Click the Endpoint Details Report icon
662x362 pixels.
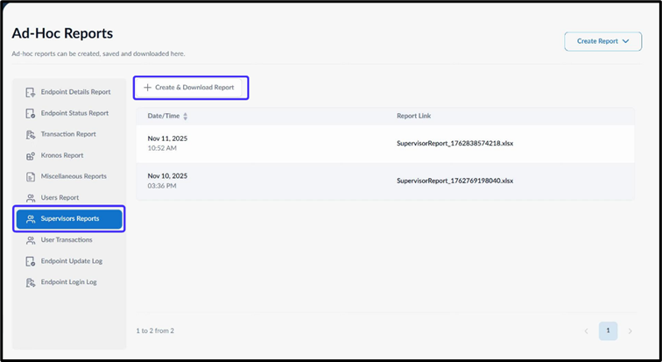pos(31,93)
